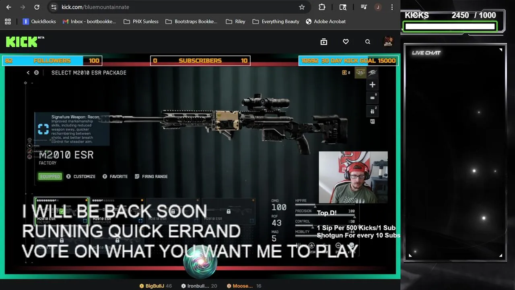Click the followers goal bar 82 of 100
The width and height of the screenshot is (515, 290).
pyautogui.click(x=52, y=60)
